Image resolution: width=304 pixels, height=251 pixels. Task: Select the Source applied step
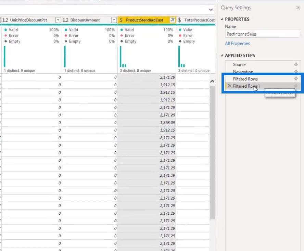pos(239,64)
